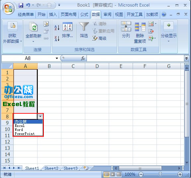Click the Consolidate icon

[x=151, y=31]
